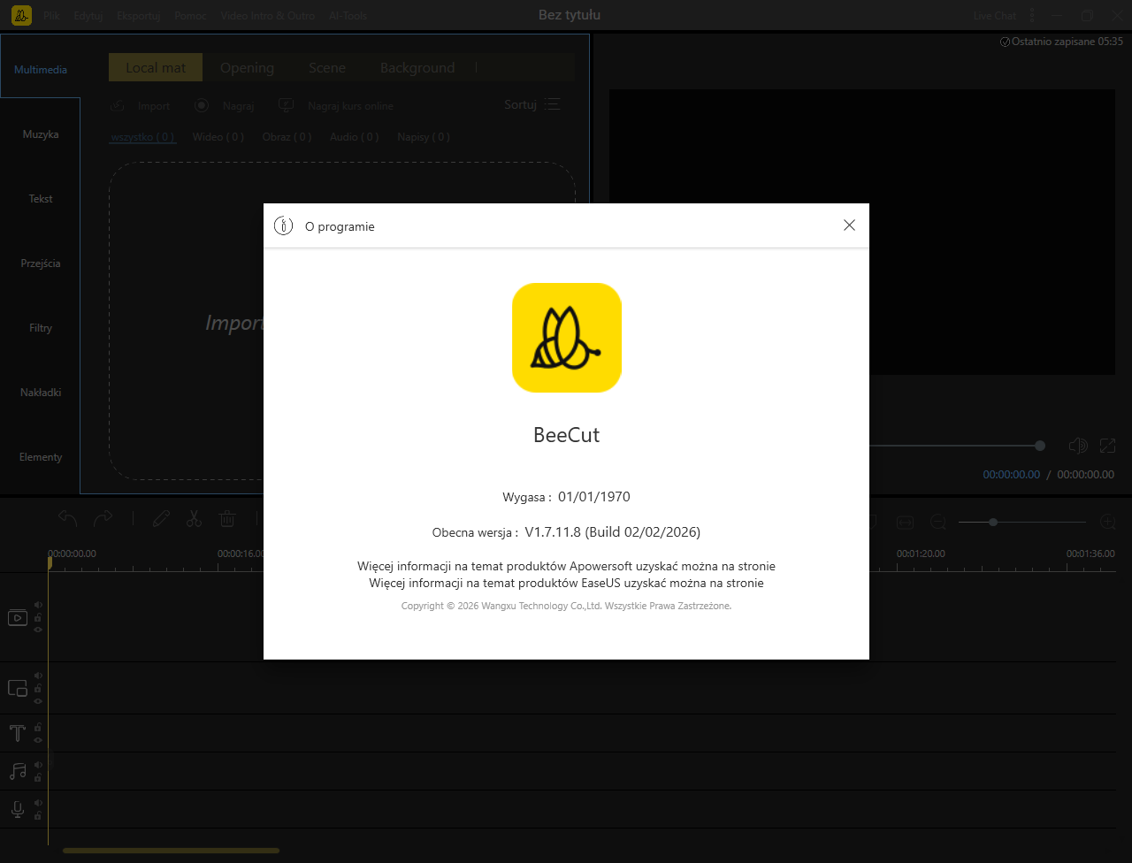Adjust the timeline zoom slider
Screen dimensions: 1132x863
point(1022,523)
